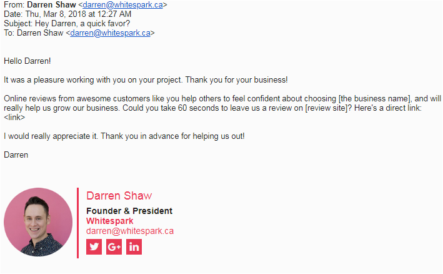The height and width of the screenshot is (274, 443).
Task: Click the LinkedIn icon in the signature
Action: pos(134,247)
